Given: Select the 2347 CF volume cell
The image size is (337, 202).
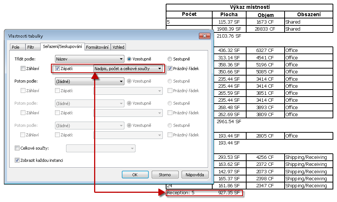Looking at the screenshot, I should (x=265, y=186).
